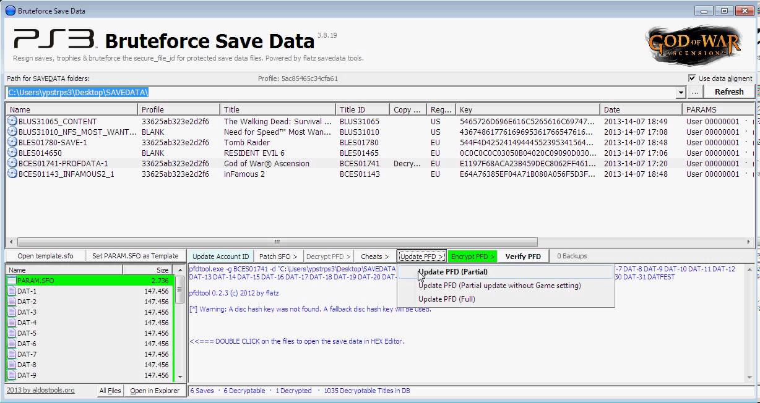Click the Refresh button

(x=729, y=91)
